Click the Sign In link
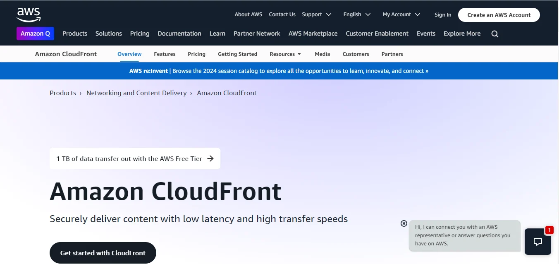Screen dimensions: 559x264 coord(443,14)
